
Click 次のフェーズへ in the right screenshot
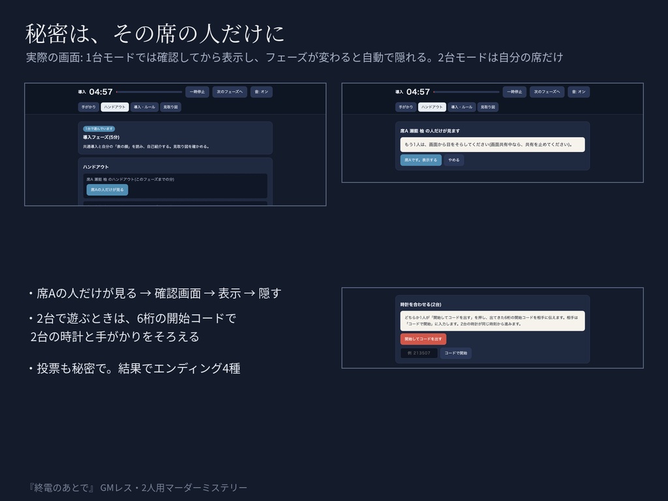(547, 91)
